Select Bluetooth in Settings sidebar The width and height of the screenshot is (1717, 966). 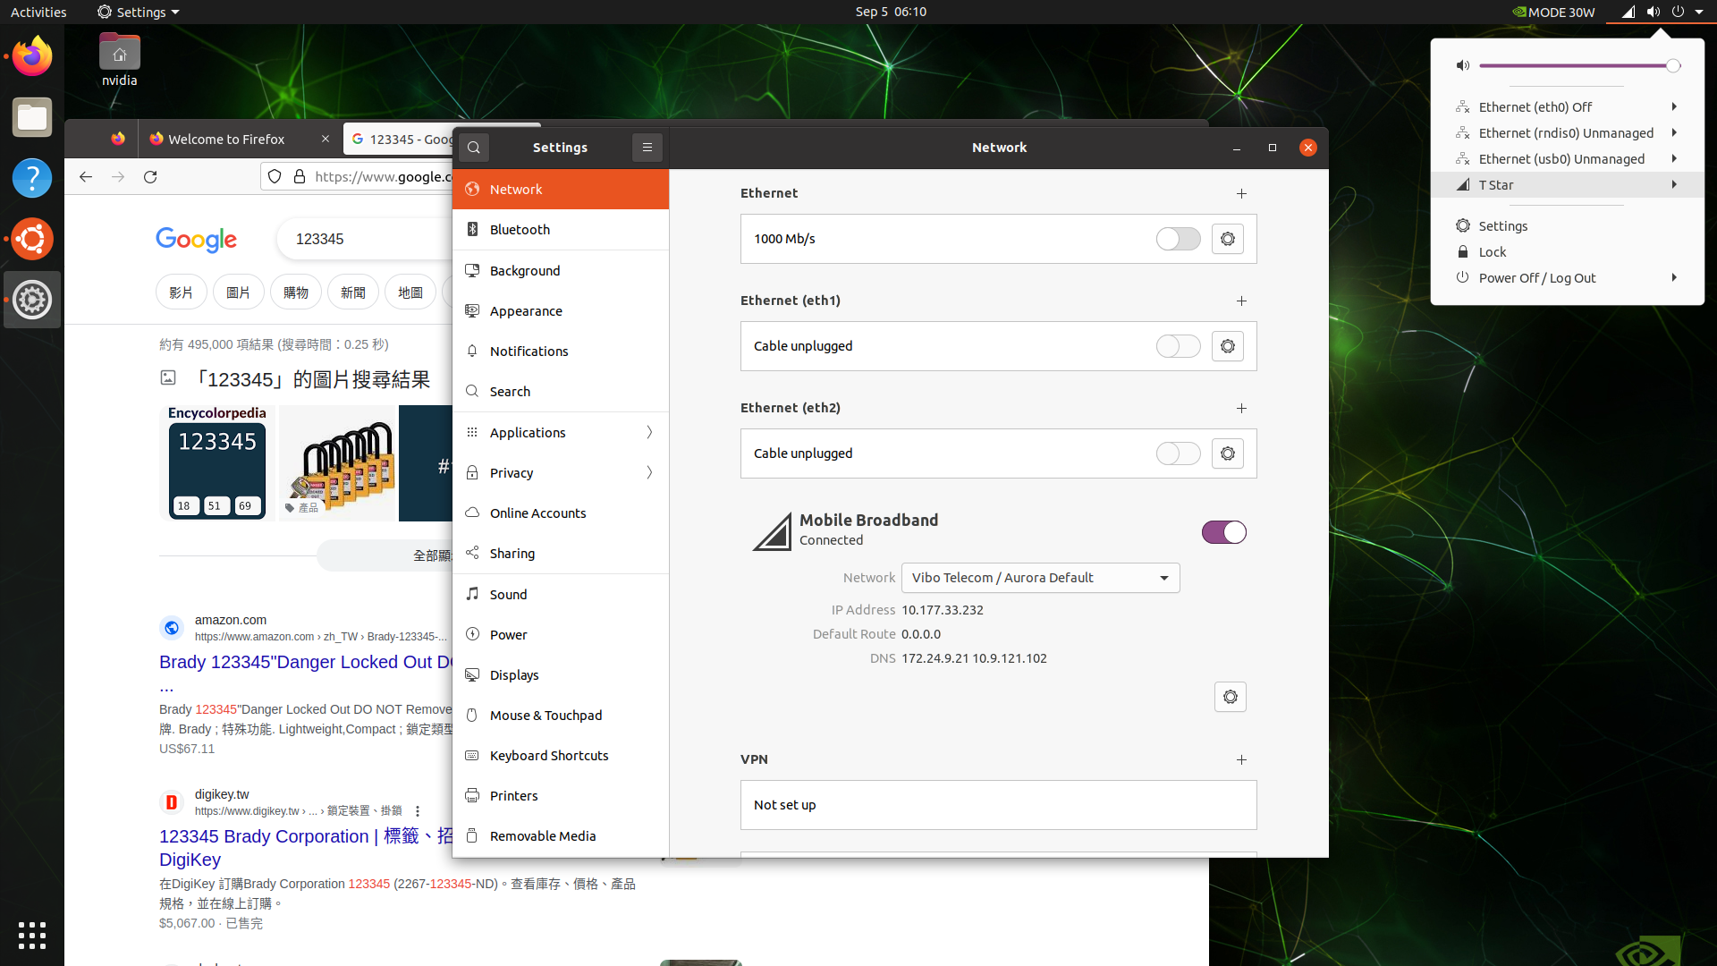click(520, 230)
